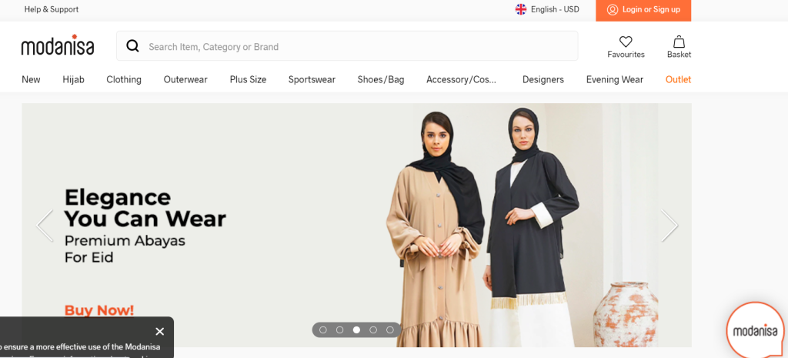Screen dimensions: 788x358
Task: Open Favourites via the heart icon
Action: [626, 42]
